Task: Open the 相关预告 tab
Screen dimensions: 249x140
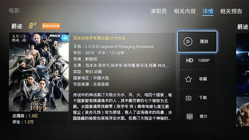Action: point(231,11)
